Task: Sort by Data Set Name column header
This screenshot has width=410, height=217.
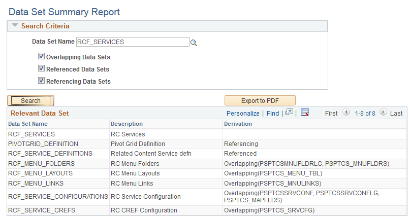Action: (28, 124)
